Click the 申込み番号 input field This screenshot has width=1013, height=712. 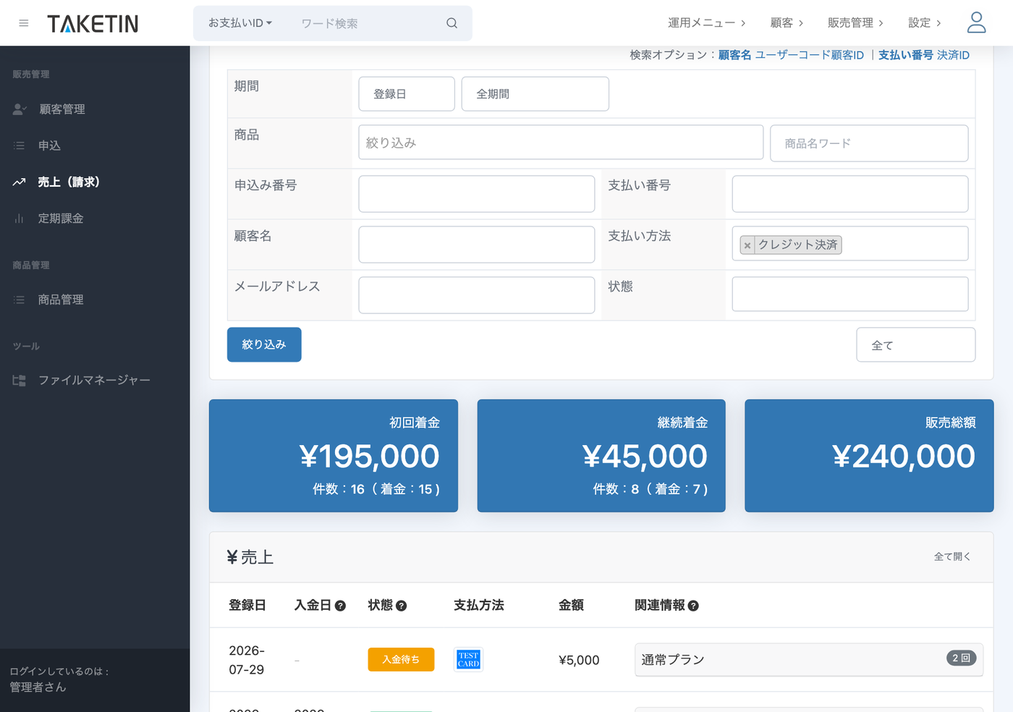tap(477, 194)
